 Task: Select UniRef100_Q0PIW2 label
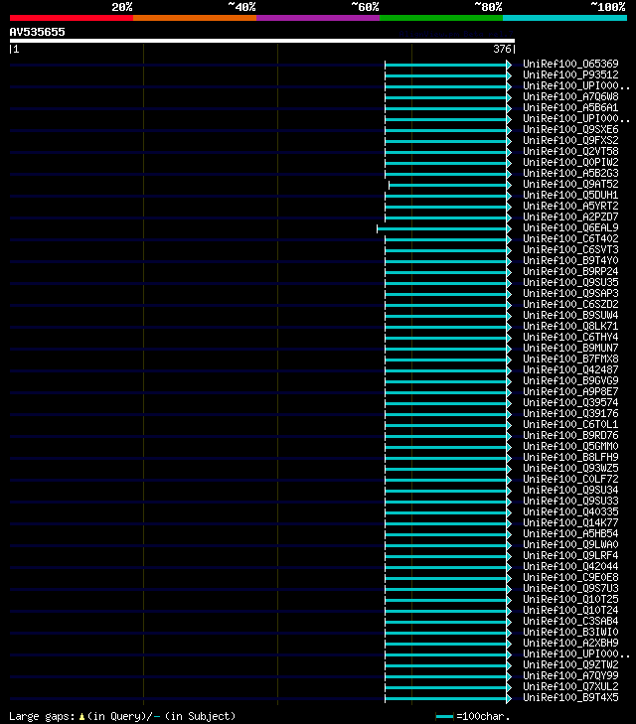[x=570, y=162]
